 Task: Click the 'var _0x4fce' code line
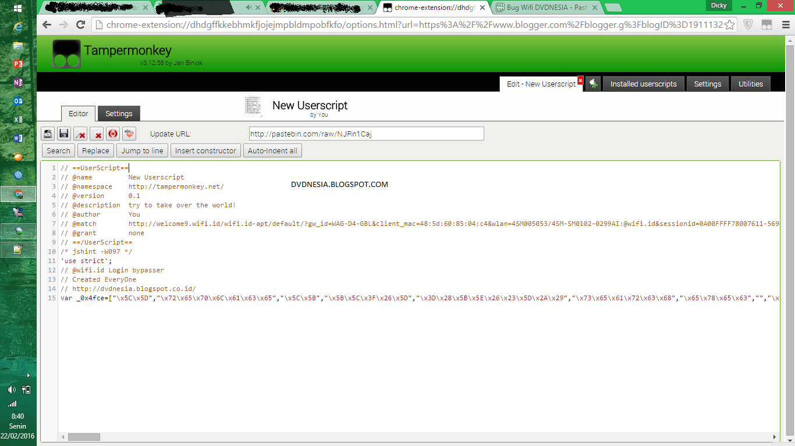pos(419,298)
